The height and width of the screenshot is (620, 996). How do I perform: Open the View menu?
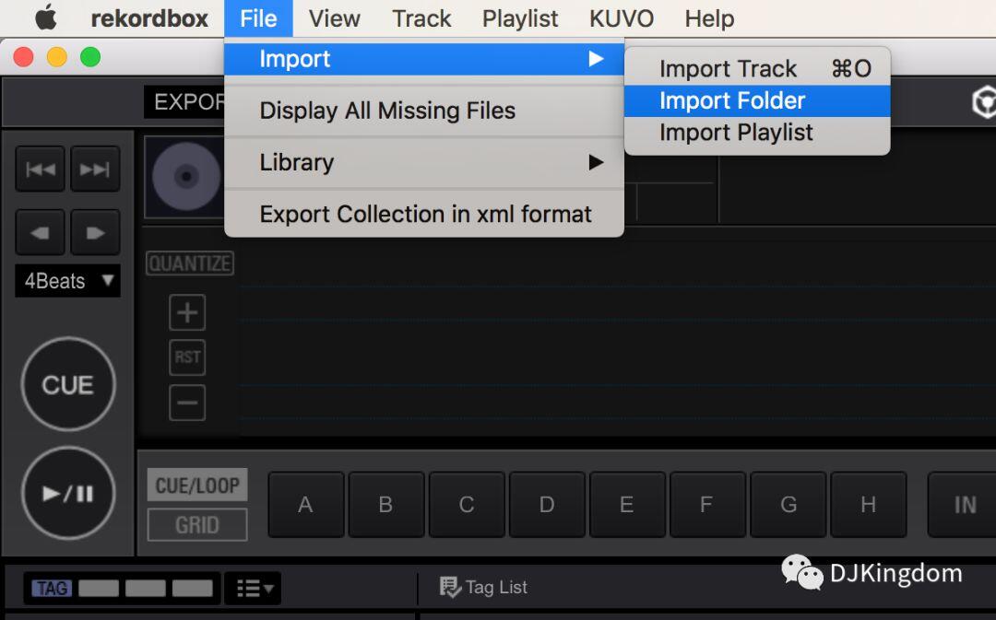pyautogui.click(x=334, y=18)
